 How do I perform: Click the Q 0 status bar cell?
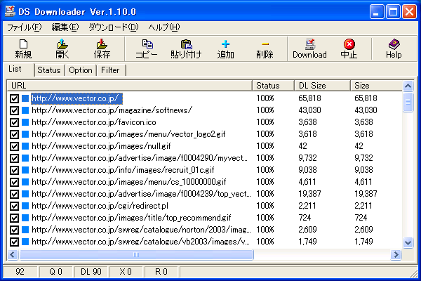55,272
